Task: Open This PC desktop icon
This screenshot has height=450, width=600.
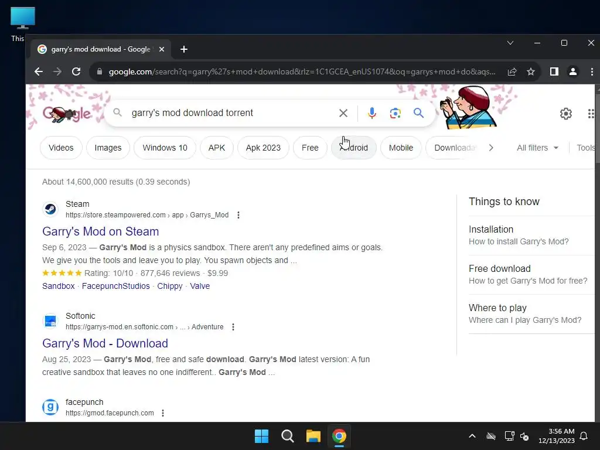Action: pos(23,23)
